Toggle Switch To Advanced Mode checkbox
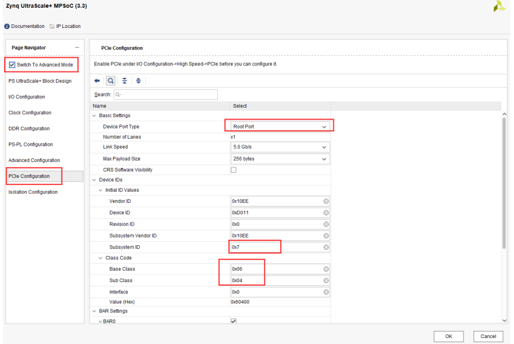Image resolution: width=514 pixels, height=344 pixels. [x=12, y=65]
